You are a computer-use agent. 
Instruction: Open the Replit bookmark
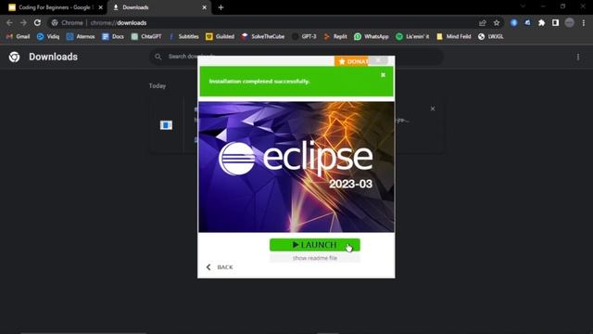tap(335, 36)
